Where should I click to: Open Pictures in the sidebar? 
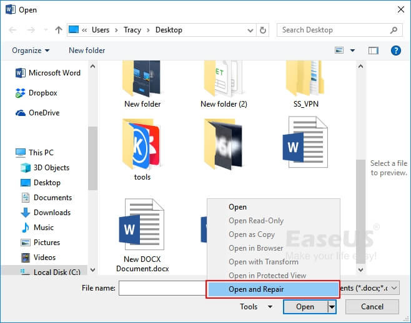pyautogui.click(x=41, y=243)
